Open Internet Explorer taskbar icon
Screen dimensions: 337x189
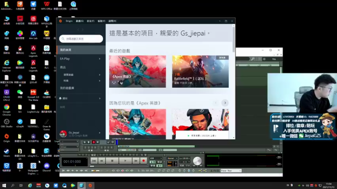click(x=30, y=185)
